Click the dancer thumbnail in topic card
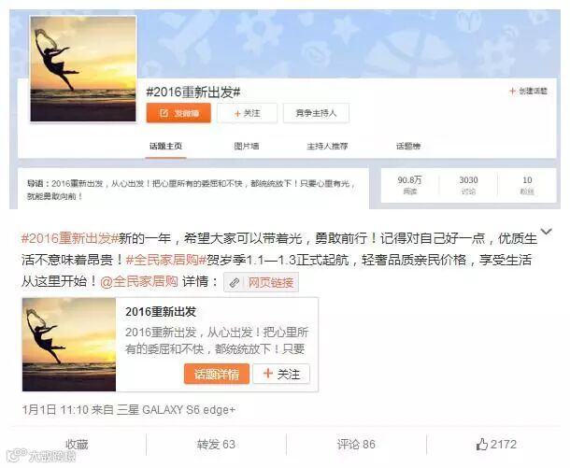Screen dimensions: 570x468 [x=69, y=345]
